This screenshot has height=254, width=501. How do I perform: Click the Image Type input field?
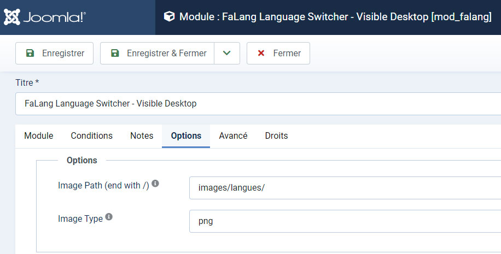tap(345, 221)
